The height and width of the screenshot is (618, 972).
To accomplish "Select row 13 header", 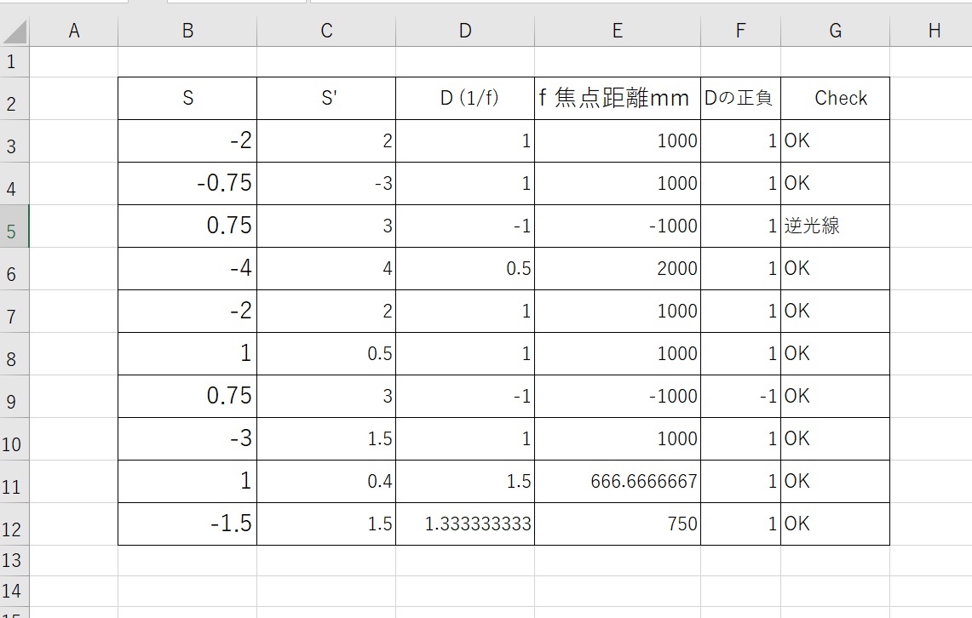I will (x=14, y=560).
